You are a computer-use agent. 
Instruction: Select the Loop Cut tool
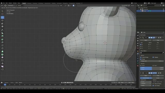tap(2, 45)
